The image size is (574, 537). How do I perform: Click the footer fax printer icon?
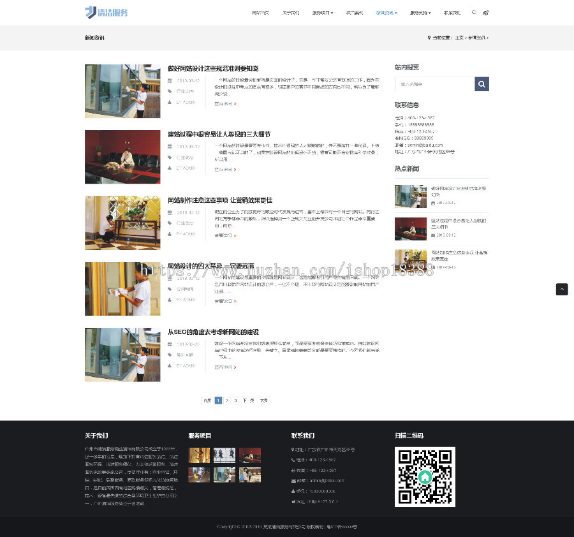pyautogui.click(x=293, y=471)
